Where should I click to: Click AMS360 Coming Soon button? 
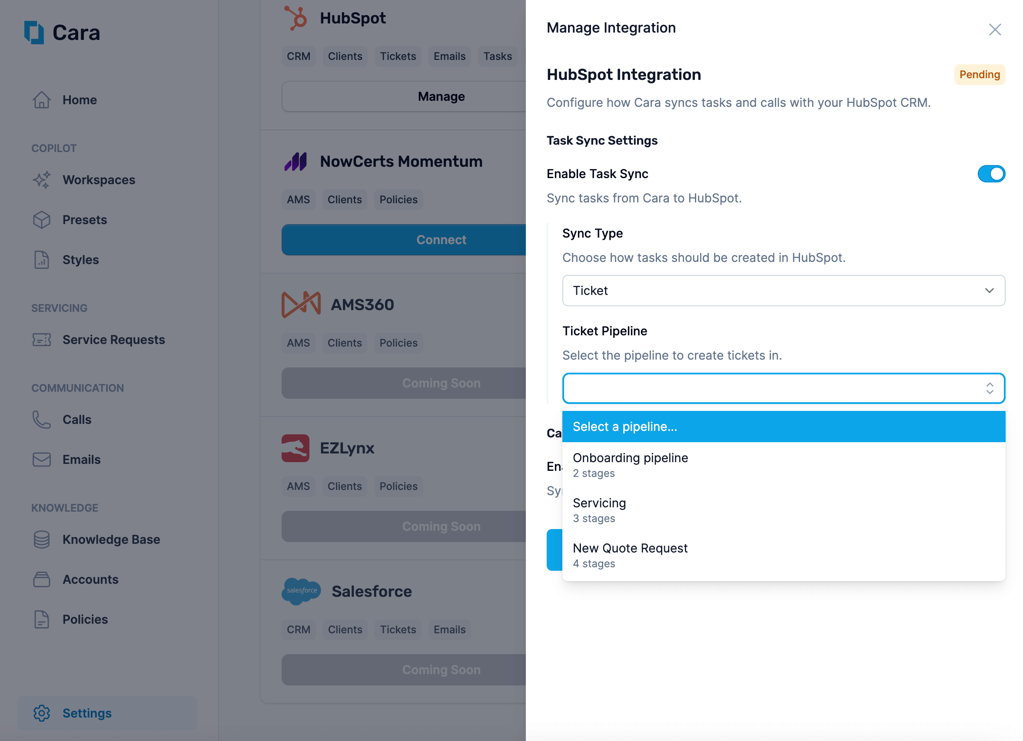(404, 383)
